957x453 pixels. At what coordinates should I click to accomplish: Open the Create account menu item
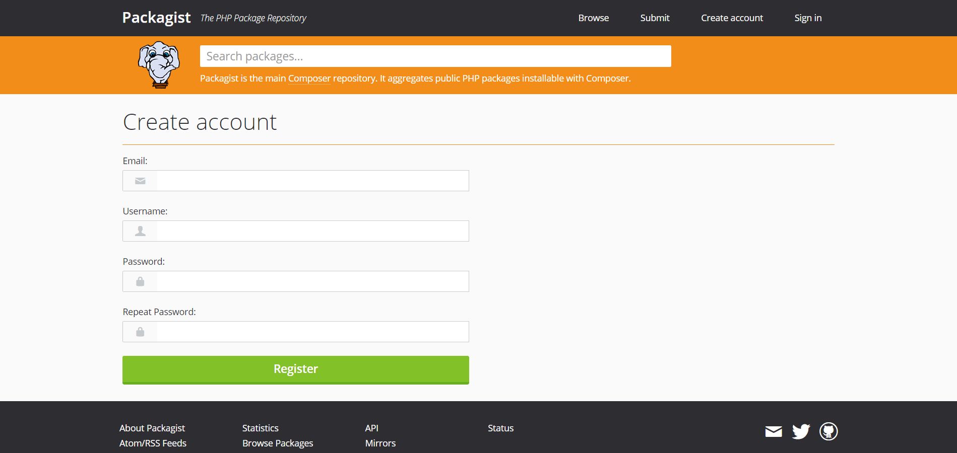point(732,18)
